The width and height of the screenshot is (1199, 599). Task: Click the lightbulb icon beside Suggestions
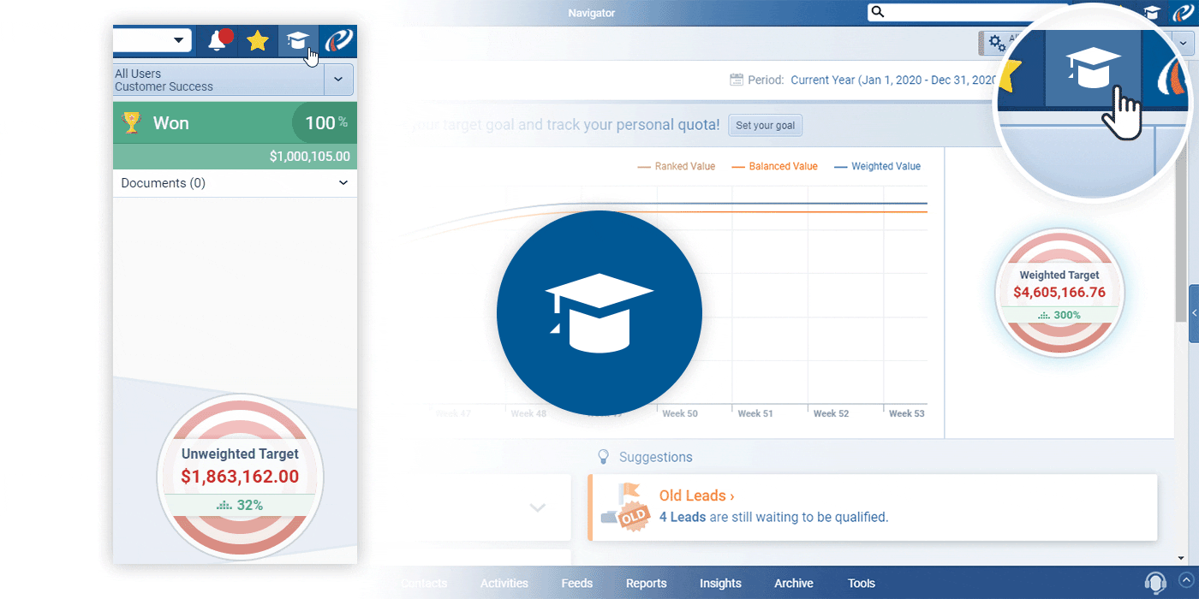602,457
